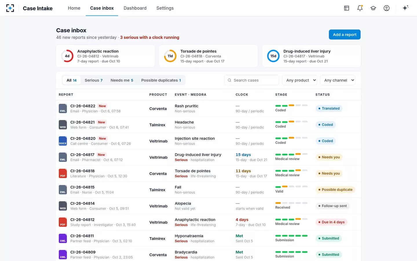Click the WEB file icon for CI-26-04821
This screenshot has height=261, width=417.
coord(63,125)
